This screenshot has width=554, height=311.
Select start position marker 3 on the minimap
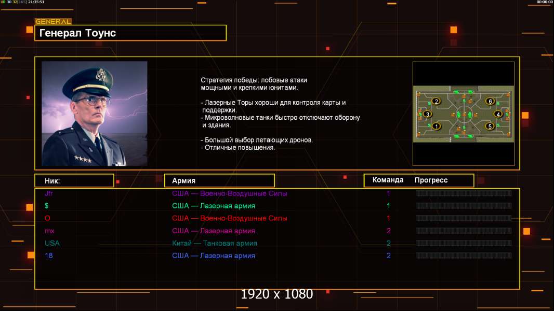point(428,114)
